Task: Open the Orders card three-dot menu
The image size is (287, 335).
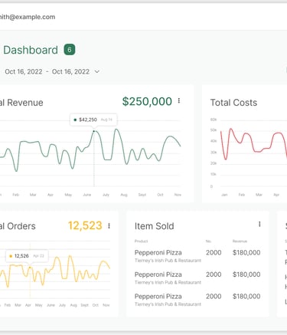Action: 109,226
